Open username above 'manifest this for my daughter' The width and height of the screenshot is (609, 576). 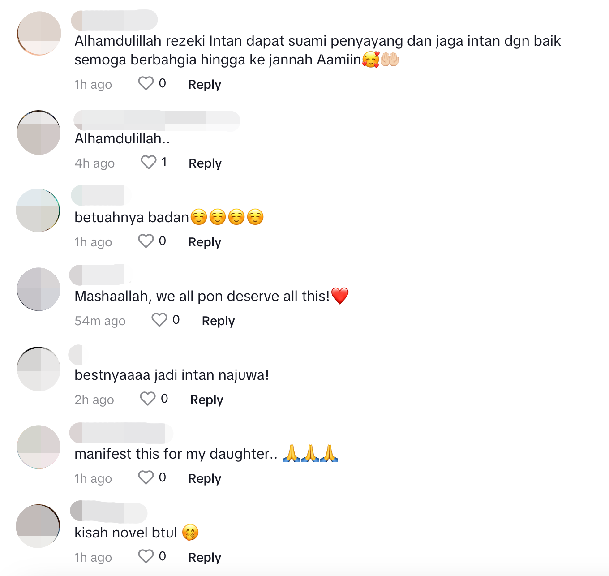121,433
